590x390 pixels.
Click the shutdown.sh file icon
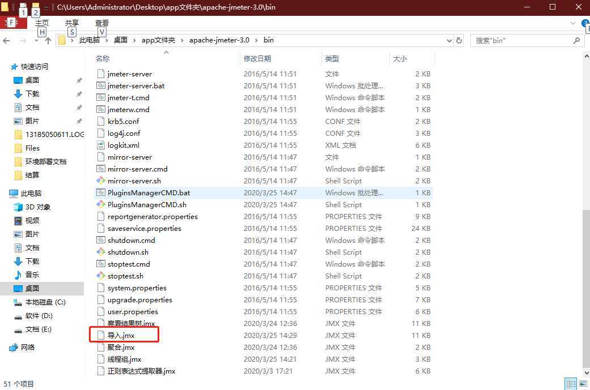coord(101,252)
